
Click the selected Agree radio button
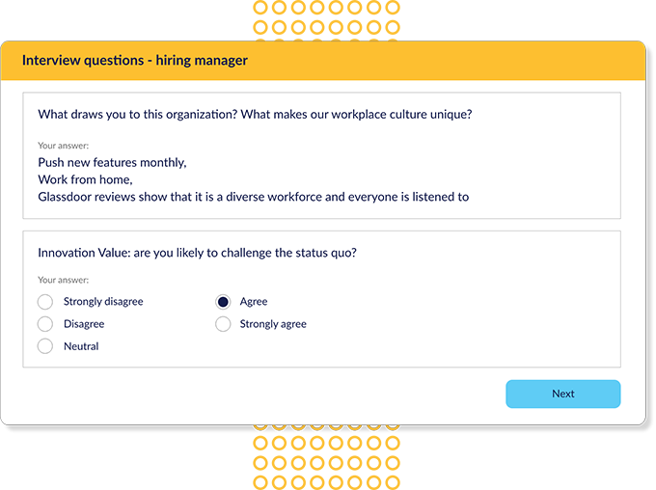click(223, 302)
